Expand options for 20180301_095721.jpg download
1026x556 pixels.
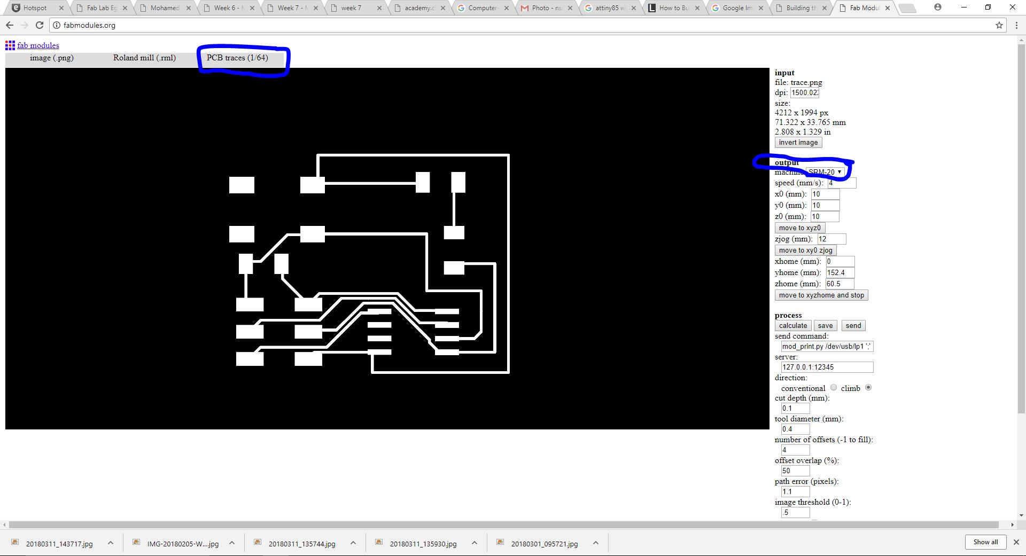click(596, 543)
